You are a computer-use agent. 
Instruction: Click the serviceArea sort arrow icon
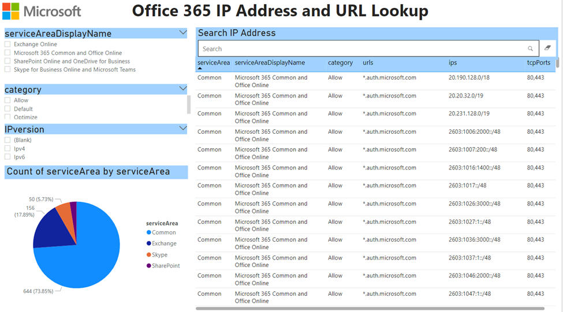[200, 68]
